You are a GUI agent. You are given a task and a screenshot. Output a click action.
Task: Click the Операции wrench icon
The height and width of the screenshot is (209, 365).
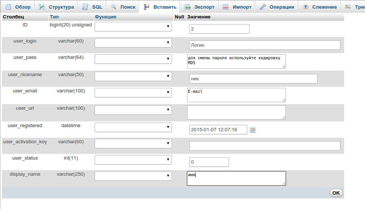(262, 7)
